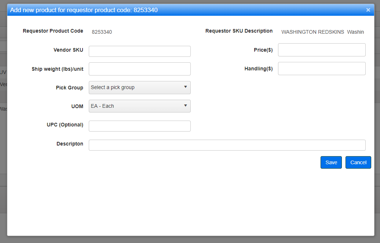Open the UOM dropdown showing EA - Each
The height and width of the screenshot is (243, 380).
click(x=140, y=106)
